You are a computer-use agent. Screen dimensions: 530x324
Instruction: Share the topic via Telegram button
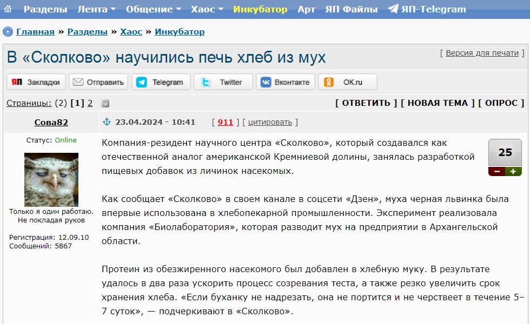161,82
